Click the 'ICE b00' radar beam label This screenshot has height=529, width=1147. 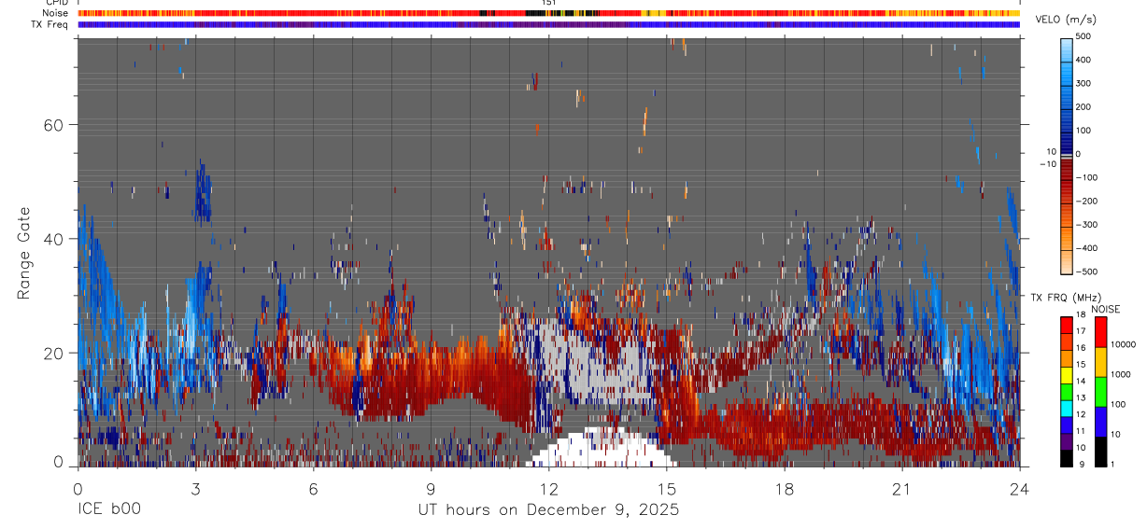(110, 510)
